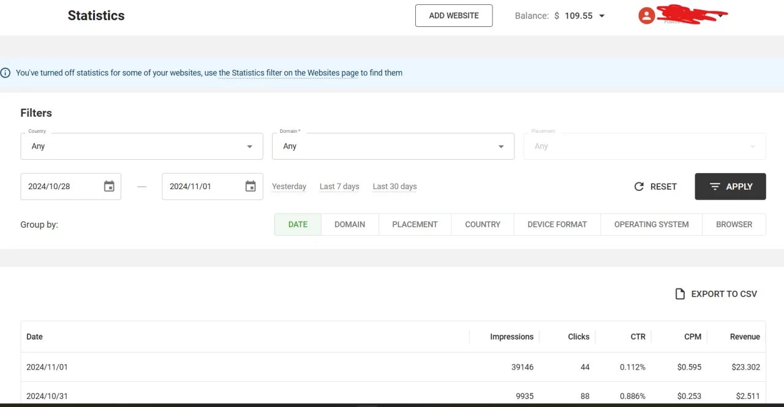Sort by Date column header
Viewport: 784px width, 407px height.
[x=34, y=337]
